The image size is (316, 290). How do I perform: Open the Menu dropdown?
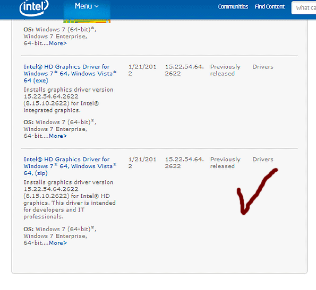[87, 10]
